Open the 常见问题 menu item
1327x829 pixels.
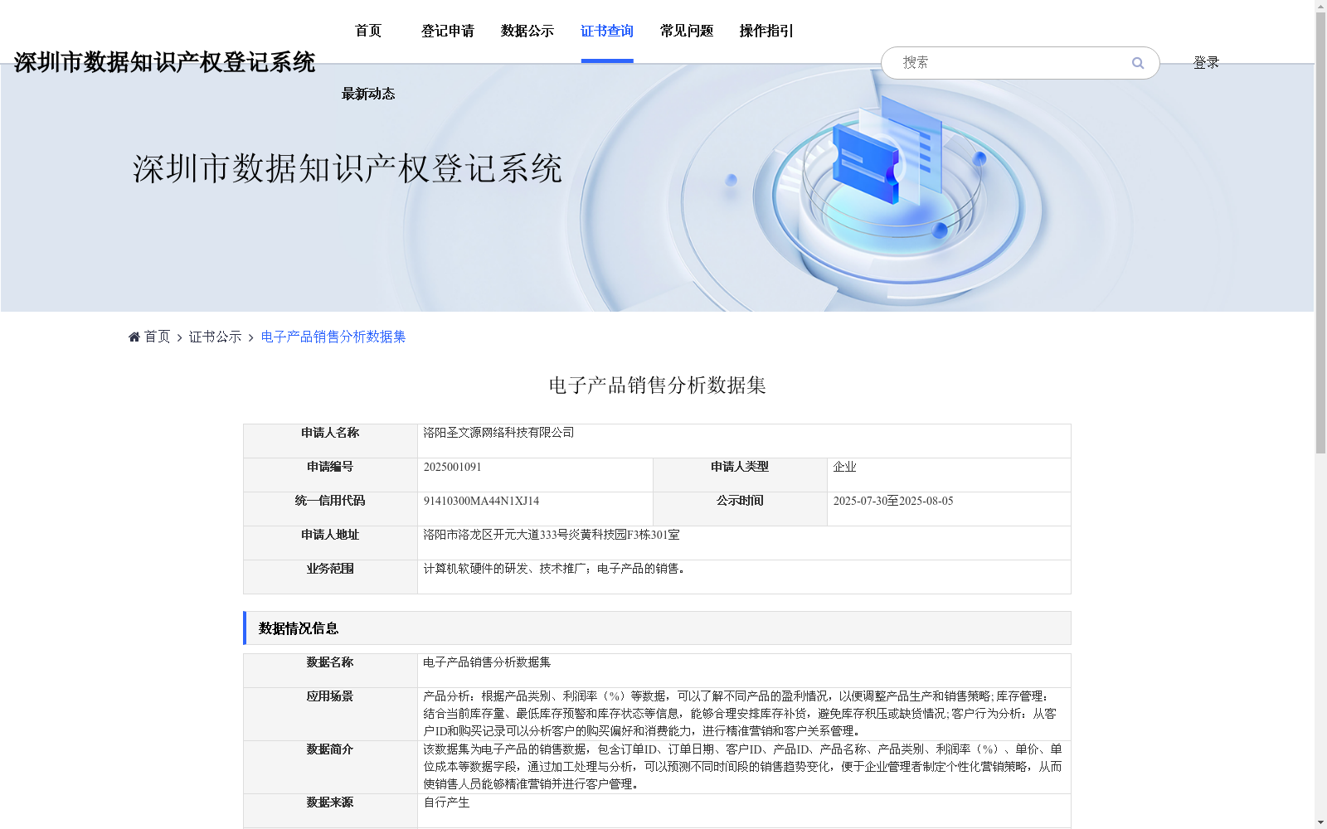pos(687,31)
